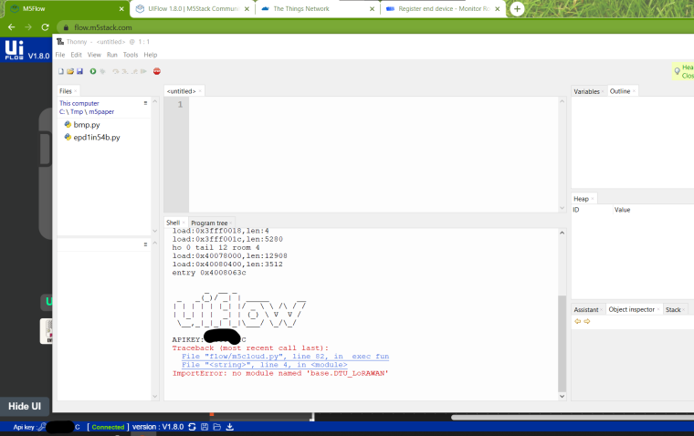The height and width of the screenshot is (436, 694).
Task: Click the Open file folder icon in Thonny toolbar
Action: tap(70, 71)
